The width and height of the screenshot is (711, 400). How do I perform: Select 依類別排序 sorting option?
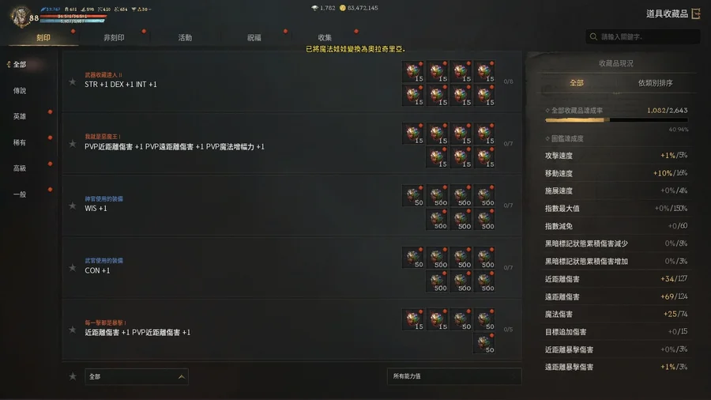655,83
